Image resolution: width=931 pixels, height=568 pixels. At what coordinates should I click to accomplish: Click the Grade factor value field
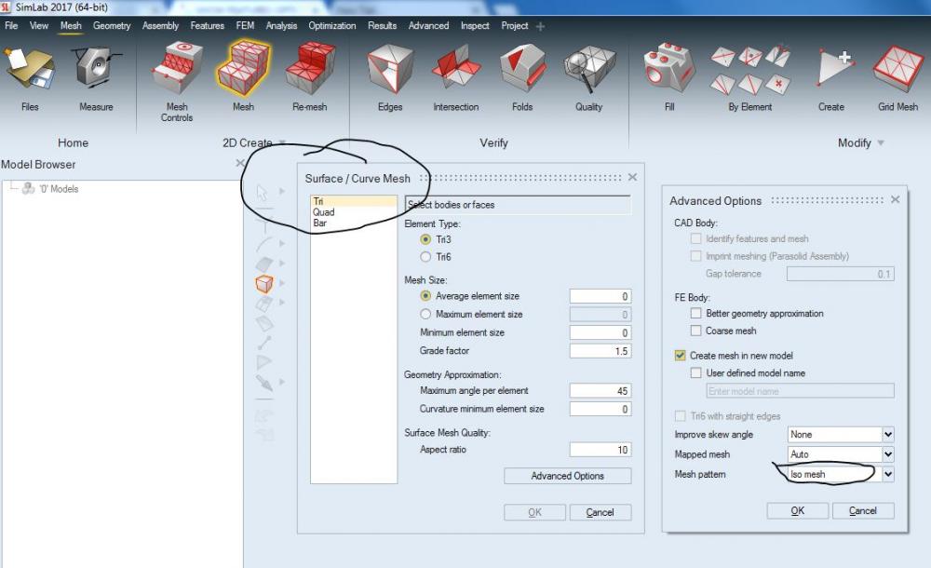coord(600,351)
